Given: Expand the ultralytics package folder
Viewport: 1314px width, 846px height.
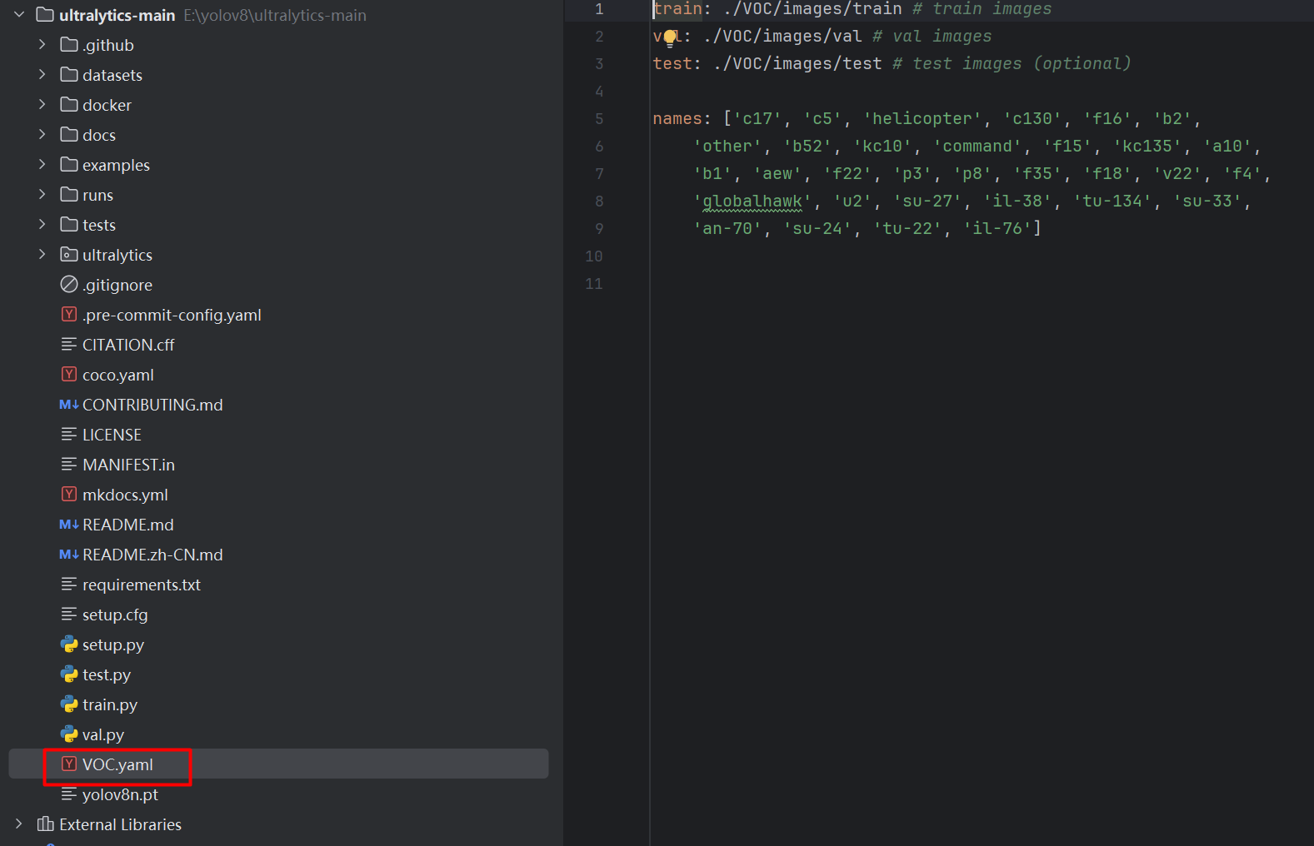Looking at the screenshot, I should coord(42,255).
